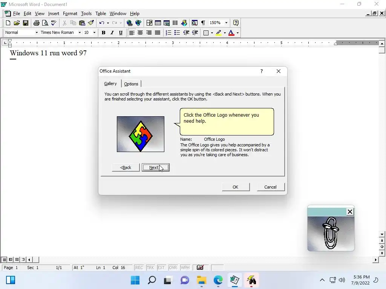This screenshot has width=386, height=289.
Task: Click the question mark help in dialog
Action: point(262,71)
